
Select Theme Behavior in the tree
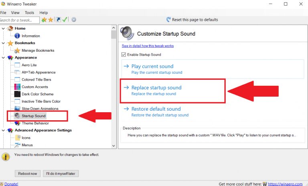tap(35, 123)
